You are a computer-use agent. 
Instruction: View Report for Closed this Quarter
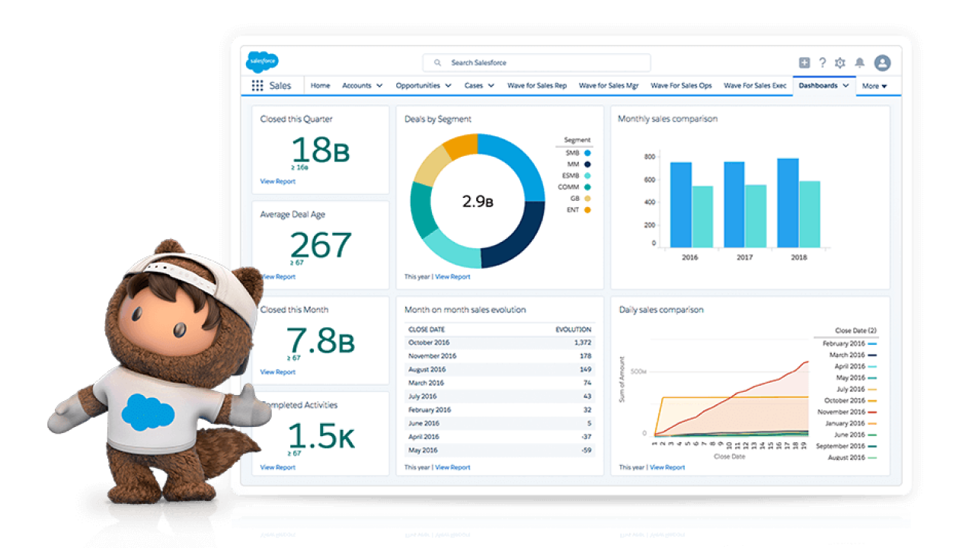277,181
